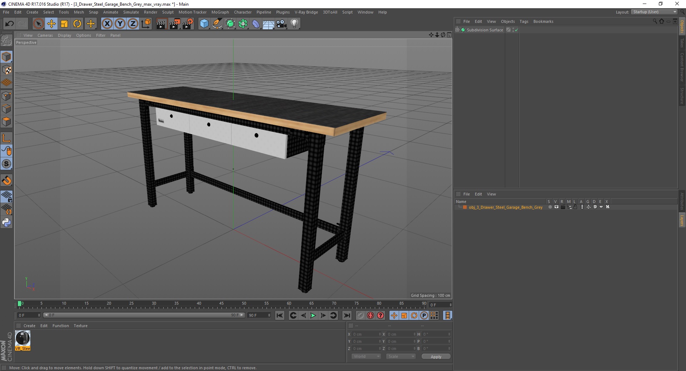Viewport: 686px width, 371px height.
Task: Toggle layer Solo for obj_3_Drawer_Steel_Garage_Bench_Grey
Action: pyautogui.click(x=550, y=207)
